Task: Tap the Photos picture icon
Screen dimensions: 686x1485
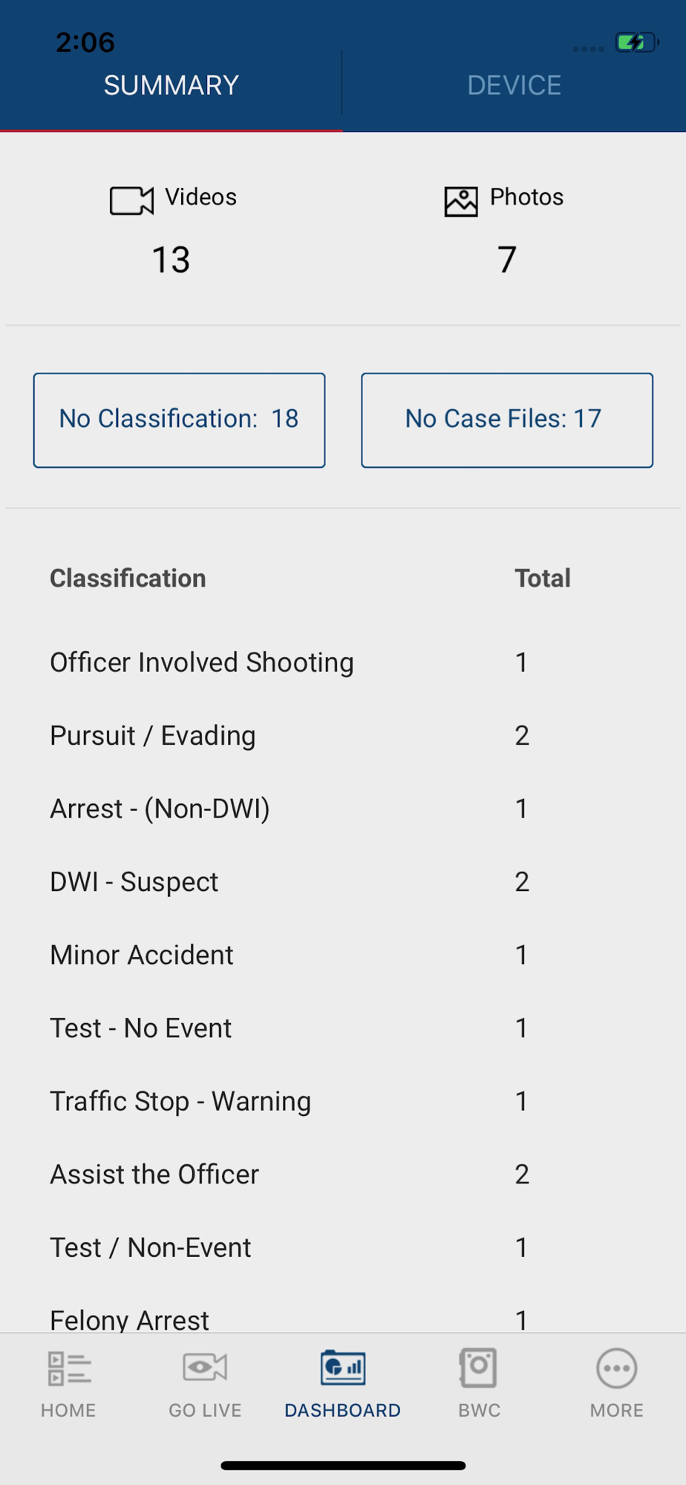Action: pos(461,201)
